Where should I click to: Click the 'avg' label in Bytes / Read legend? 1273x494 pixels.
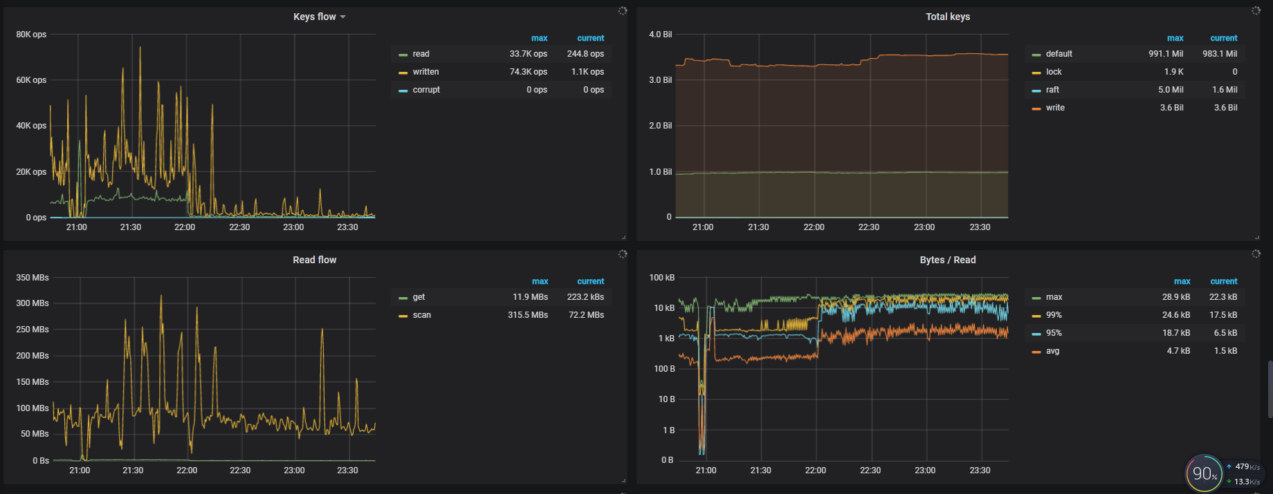[1052, 351]
